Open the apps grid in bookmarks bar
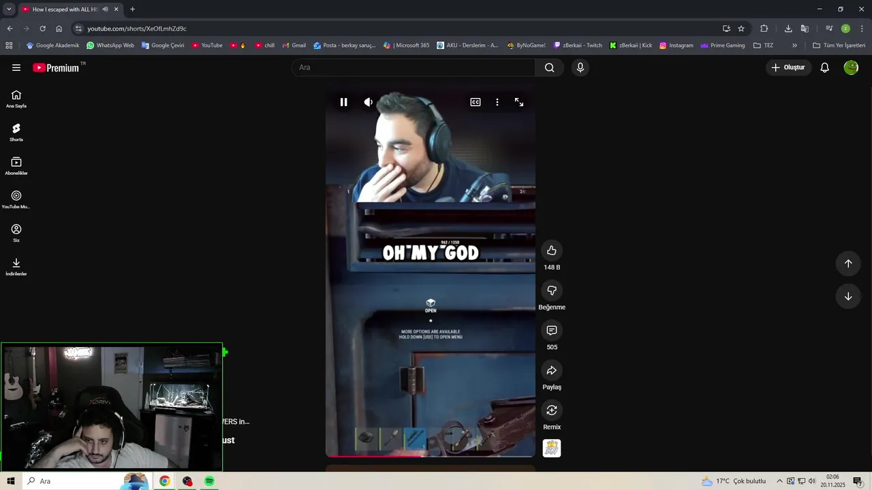 9,46
